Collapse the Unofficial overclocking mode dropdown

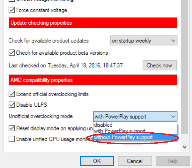click(173, 117)
